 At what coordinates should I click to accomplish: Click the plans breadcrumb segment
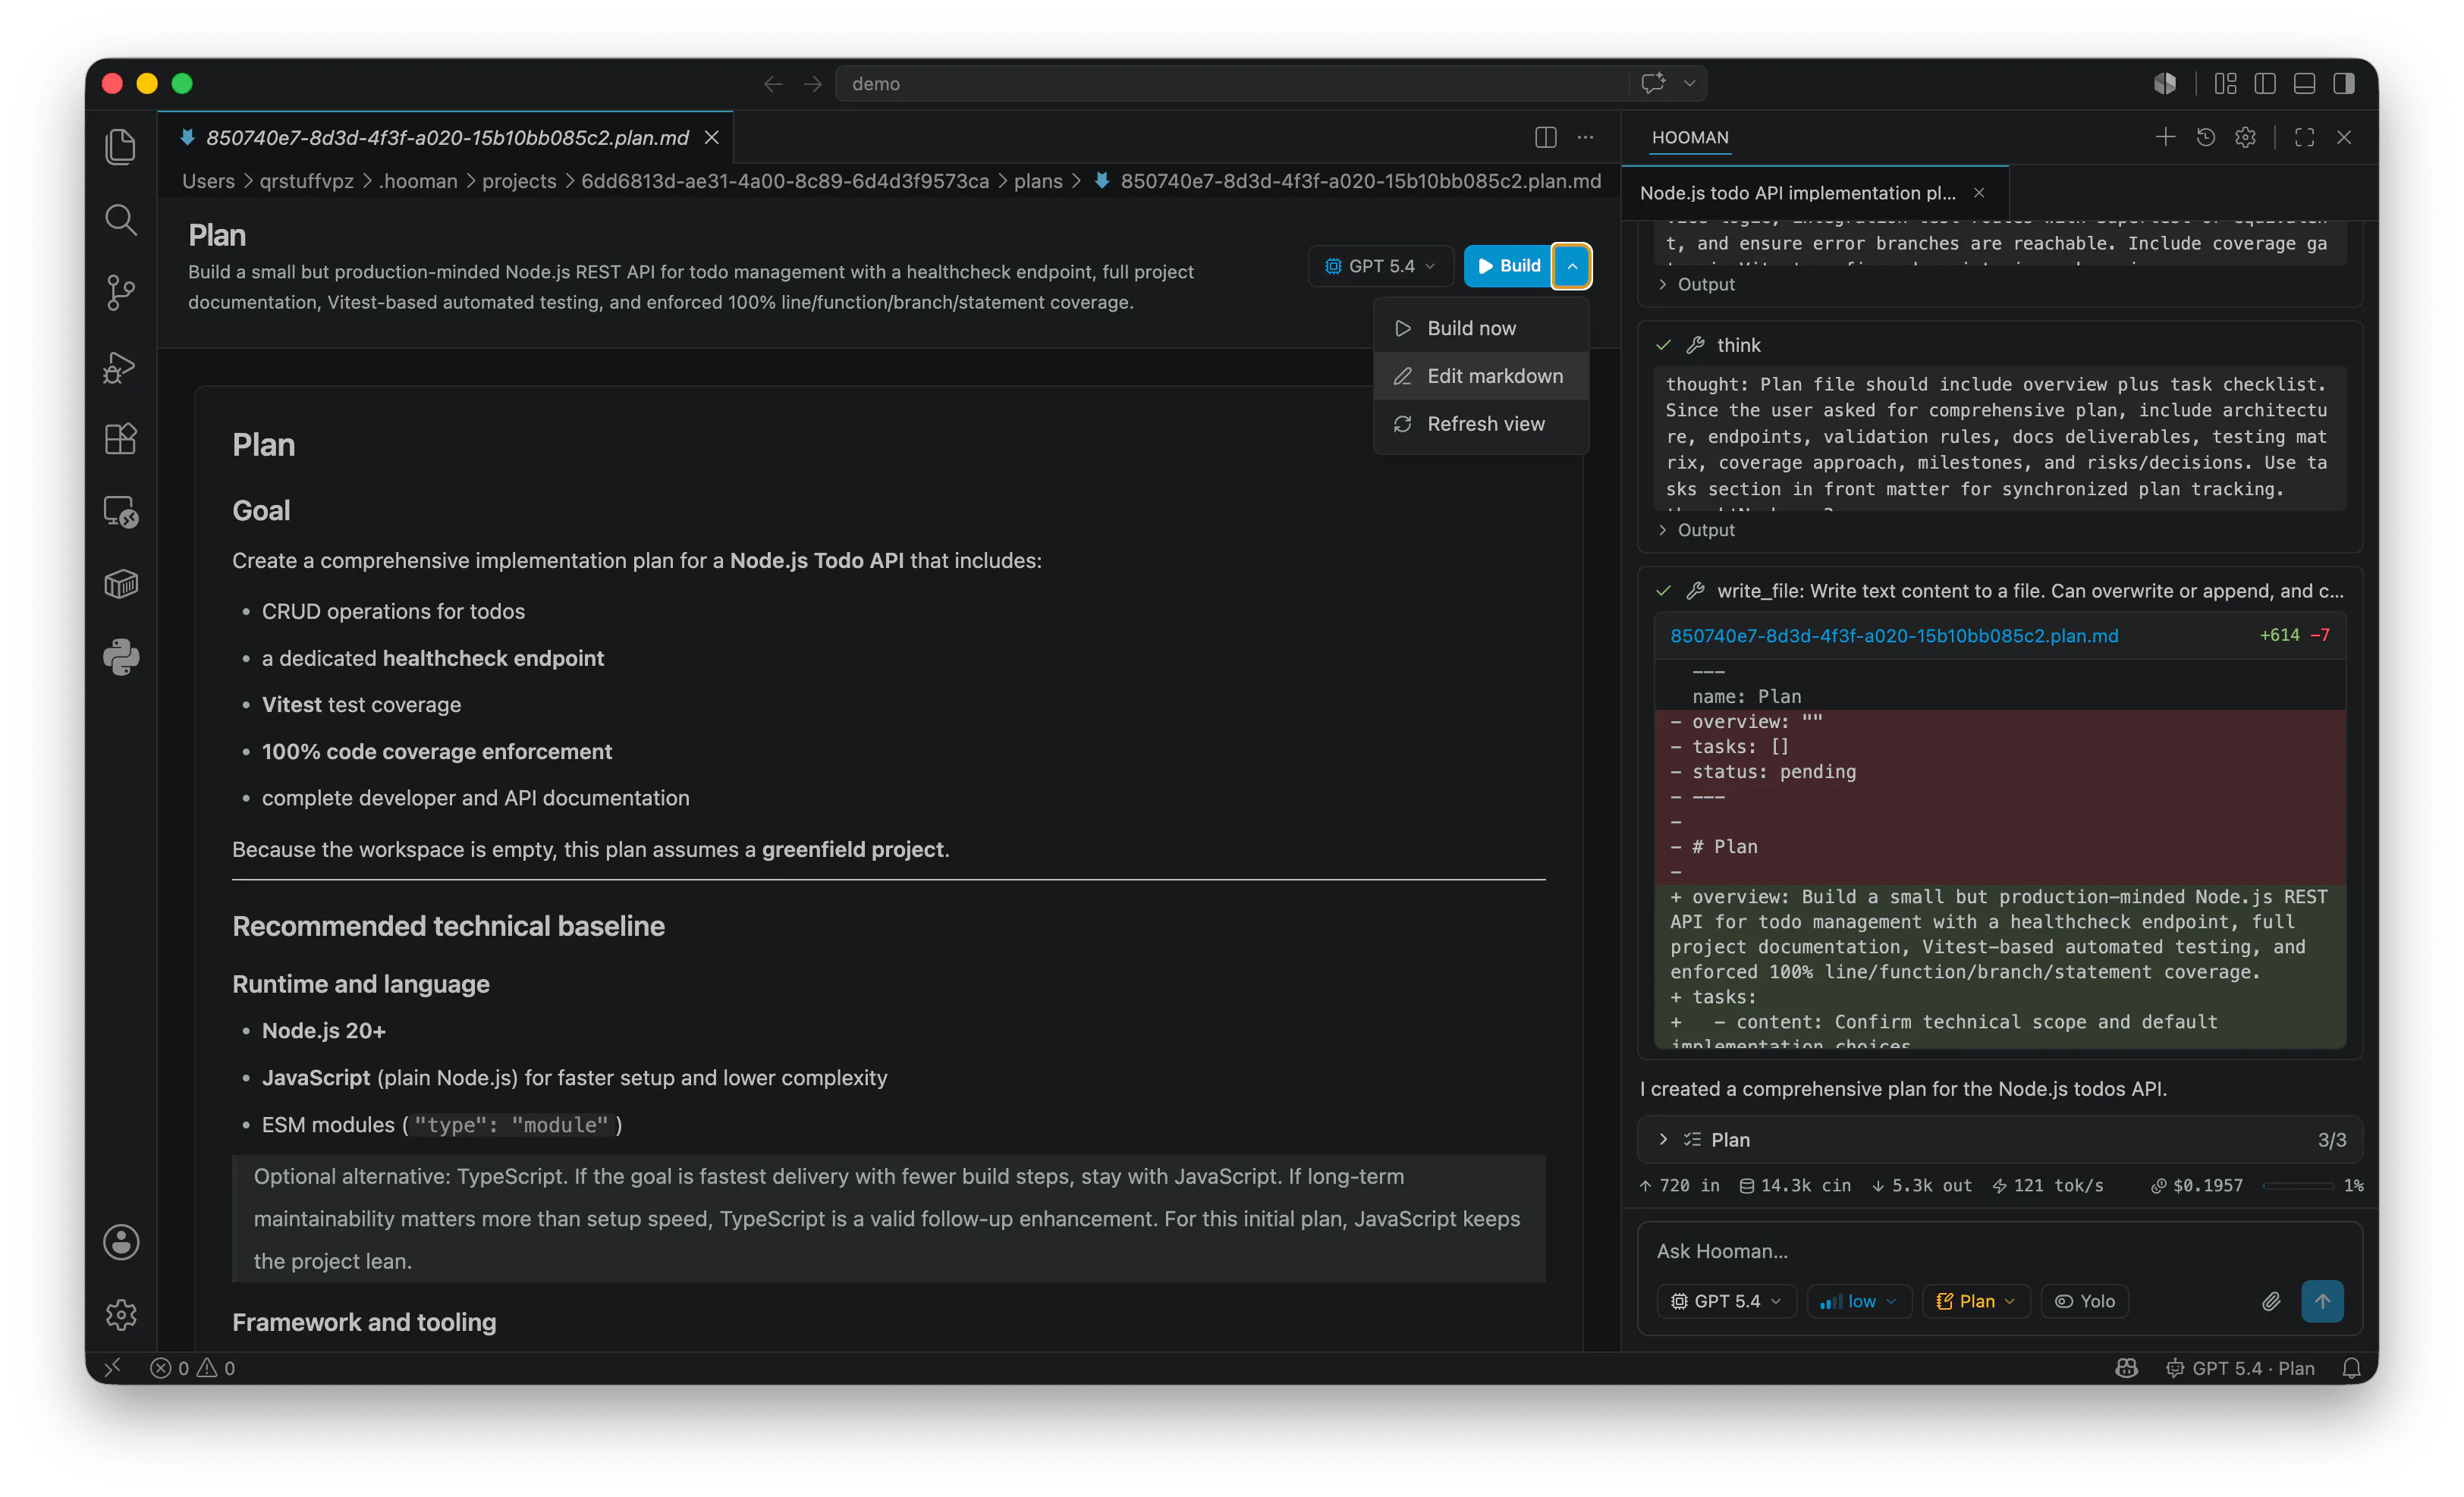coord(1038,181)
